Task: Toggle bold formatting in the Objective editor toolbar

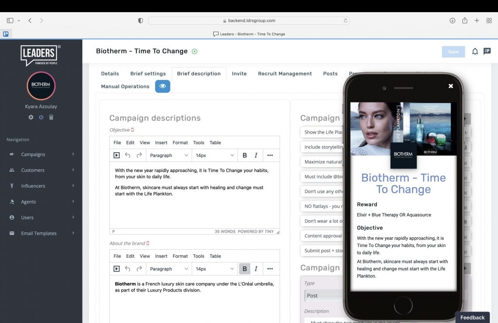Action: click(x=244, y=155)
